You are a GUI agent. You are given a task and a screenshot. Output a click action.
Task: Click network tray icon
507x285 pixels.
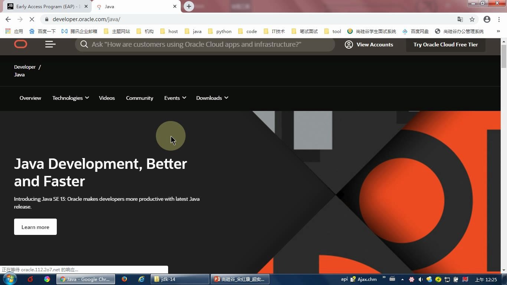tap(447, 279)
